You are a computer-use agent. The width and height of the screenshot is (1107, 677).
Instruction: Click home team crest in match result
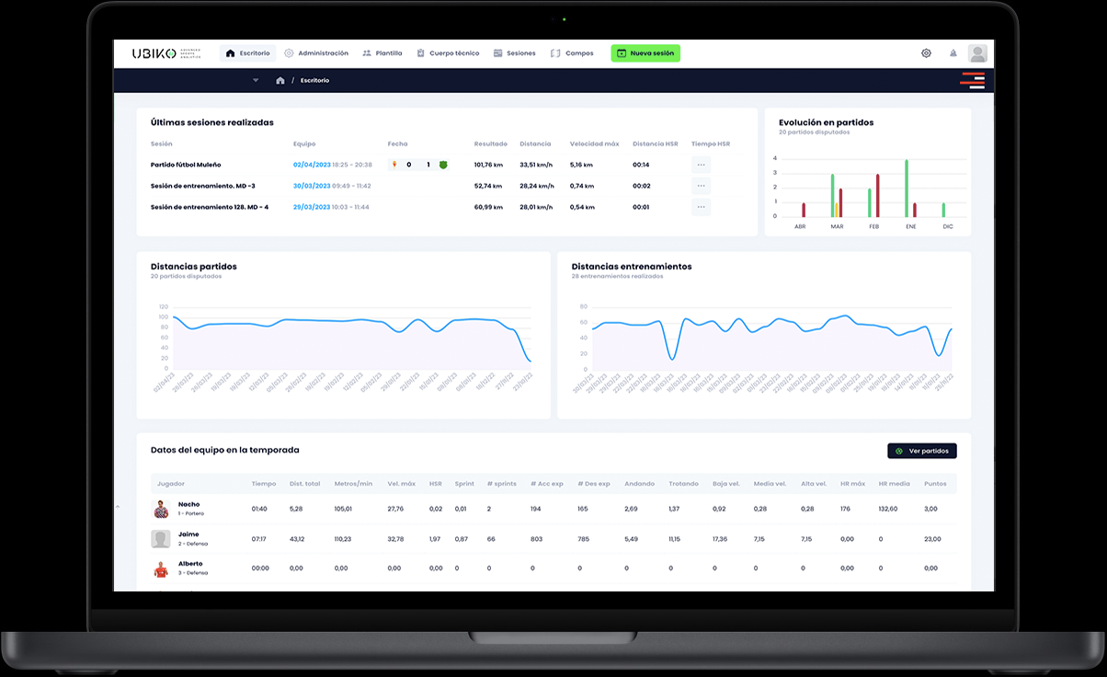(394, 165)
